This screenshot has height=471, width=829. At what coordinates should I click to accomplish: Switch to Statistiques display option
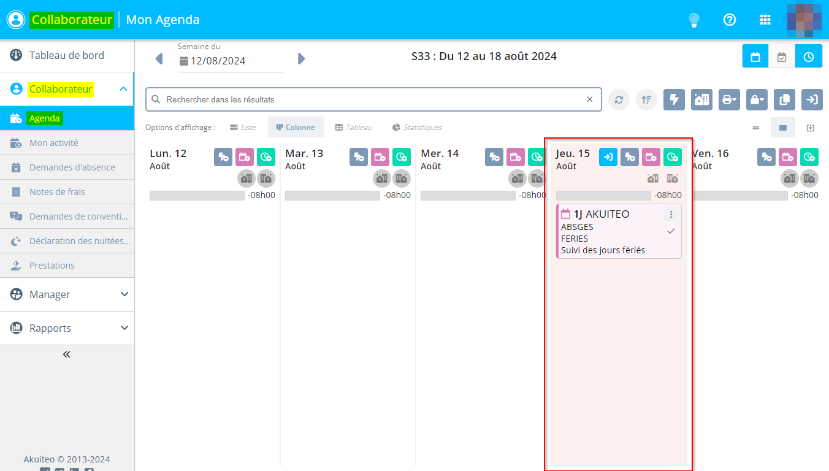click(417, 128)
